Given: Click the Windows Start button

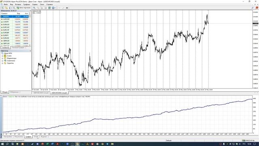Looking at the screenshot, I should (2, 144).
